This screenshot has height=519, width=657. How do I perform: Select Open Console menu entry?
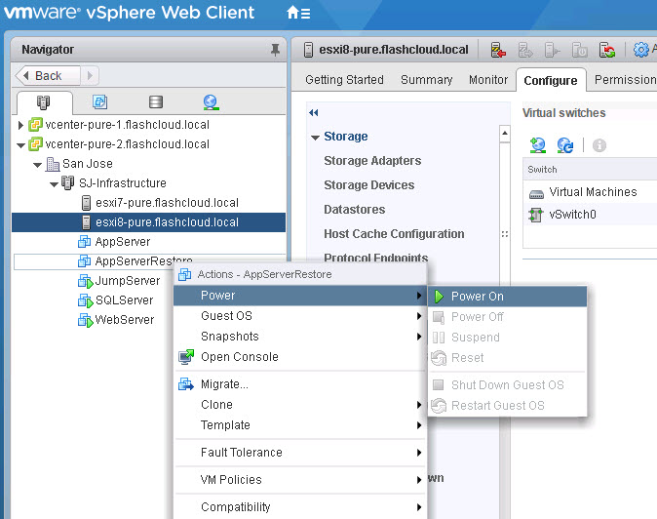pos(299,357)
